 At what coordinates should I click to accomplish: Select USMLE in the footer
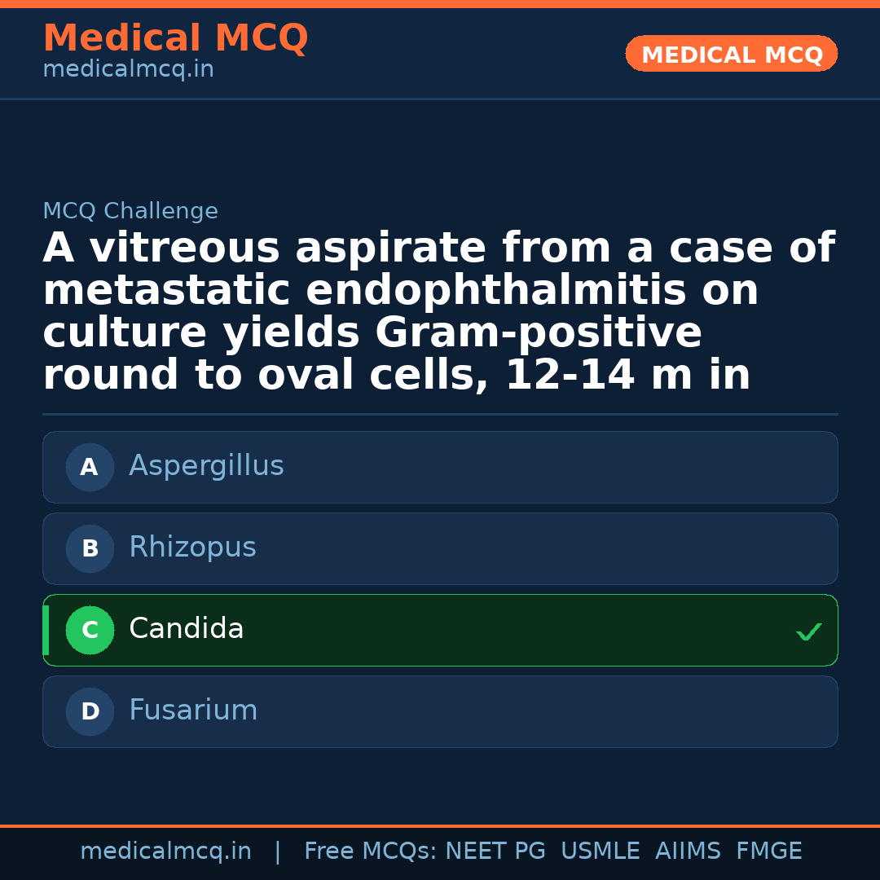[600, 851]
